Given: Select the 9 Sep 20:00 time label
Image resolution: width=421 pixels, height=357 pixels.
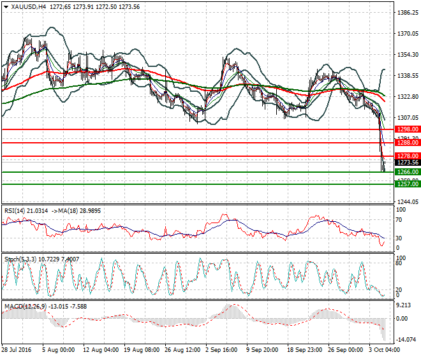Looking at the screenshot, I should pyautogui.click(x=262, y=350).
